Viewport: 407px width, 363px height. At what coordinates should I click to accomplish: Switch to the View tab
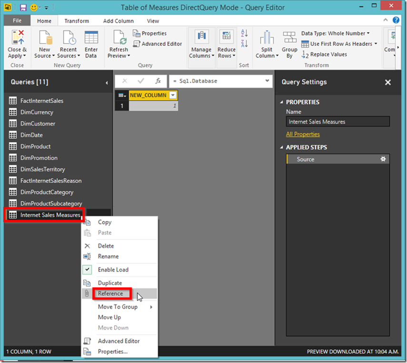(153, 21)
